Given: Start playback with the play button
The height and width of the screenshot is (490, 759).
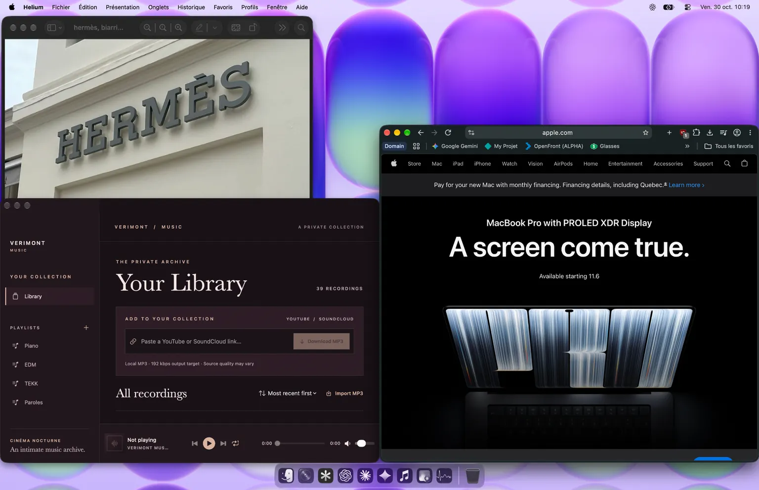Looking at the screenshot, I should [x=209, y=444].
